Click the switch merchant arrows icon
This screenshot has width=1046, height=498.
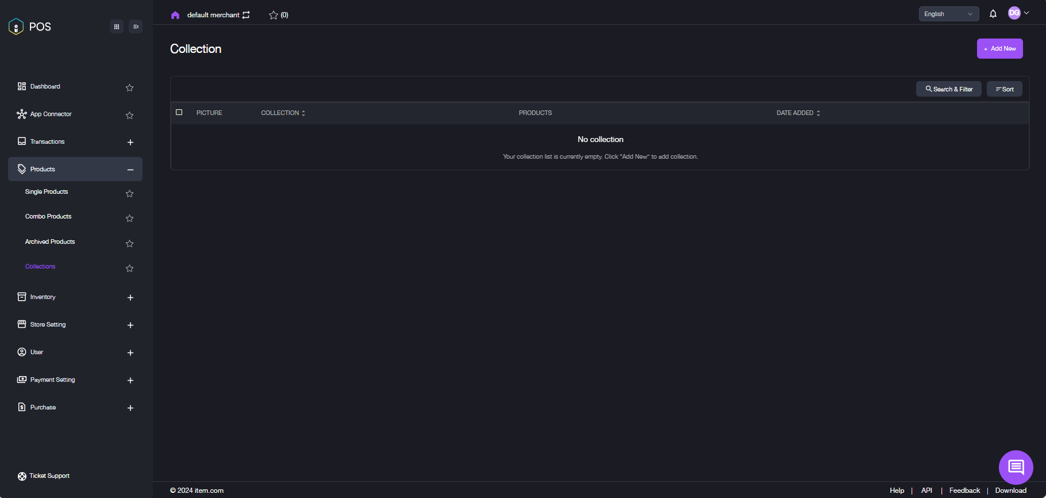pos(246,15)
